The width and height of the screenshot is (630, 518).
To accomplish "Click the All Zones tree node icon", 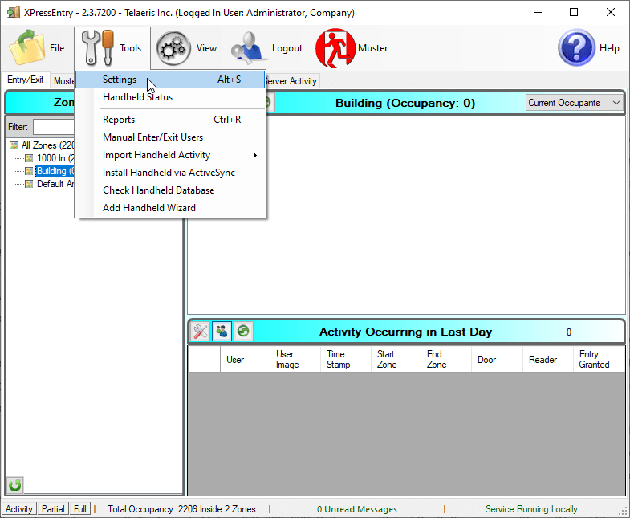I will pyautogui.click(x=14, y=145).
